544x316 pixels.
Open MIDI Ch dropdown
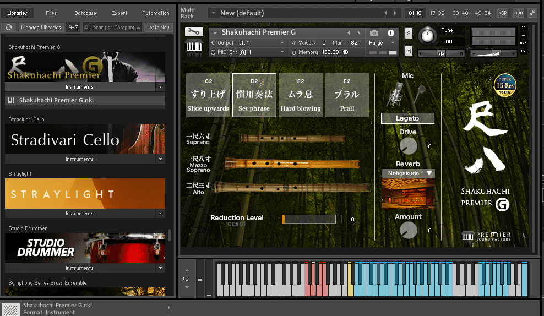[x=282, y=52]
